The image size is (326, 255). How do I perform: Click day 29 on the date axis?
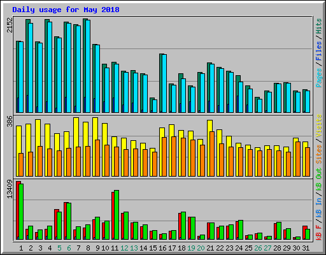point(287,248)
